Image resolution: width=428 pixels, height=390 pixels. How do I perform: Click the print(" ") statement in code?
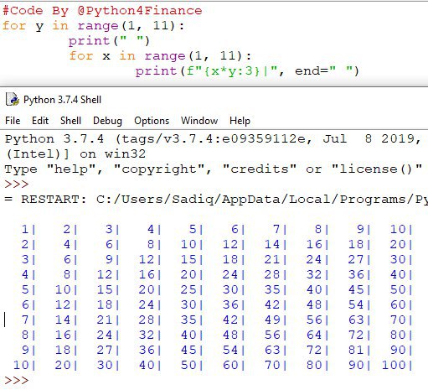(x=109, y=41)
